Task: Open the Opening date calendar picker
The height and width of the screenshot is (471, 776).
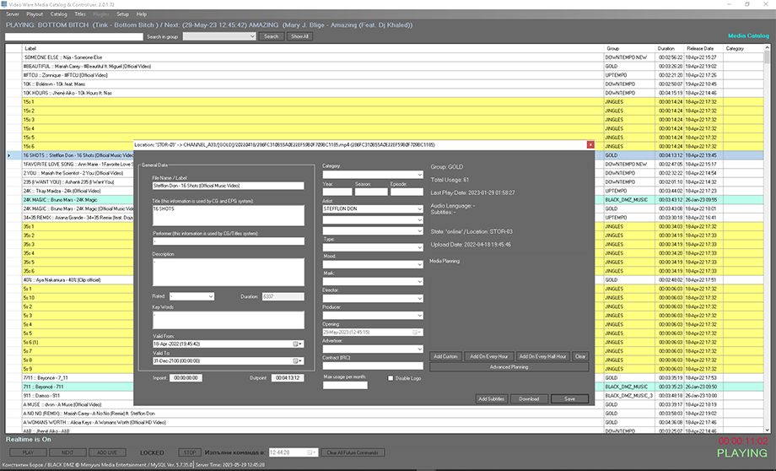Action: [418, 333]
